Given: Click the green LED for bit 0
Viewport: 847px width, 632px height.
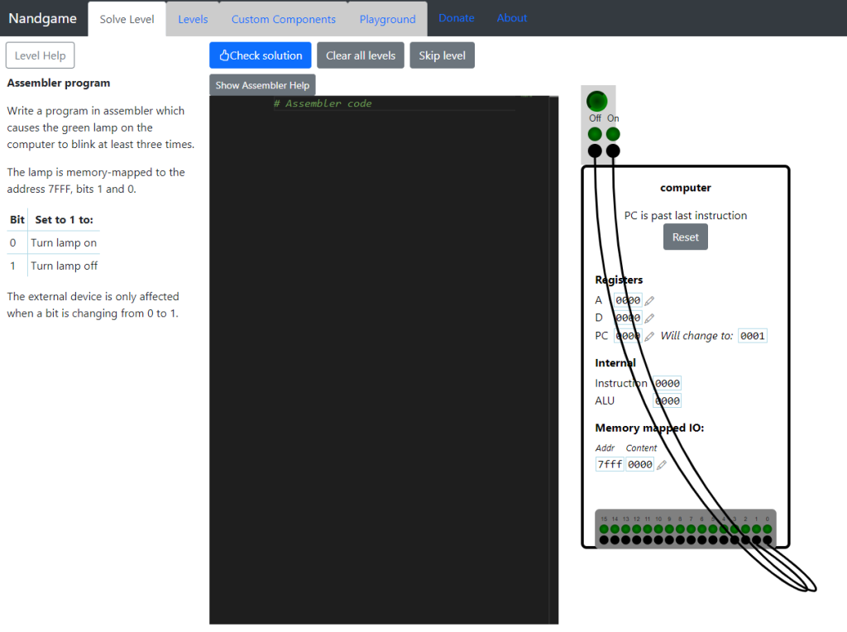Looking at the screenshot, I should (x=767, y=529).
